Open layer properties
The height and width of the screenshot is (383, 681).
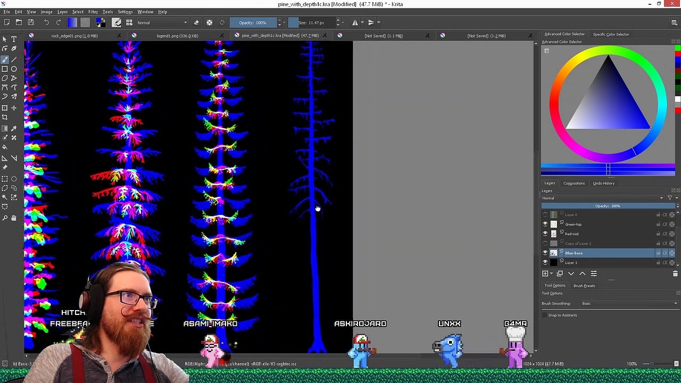point(594,273)
